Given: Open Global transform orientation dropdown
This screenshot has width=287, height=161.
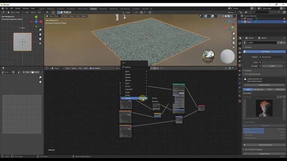Looking at the screenshot, I should [x=127, y=13].
